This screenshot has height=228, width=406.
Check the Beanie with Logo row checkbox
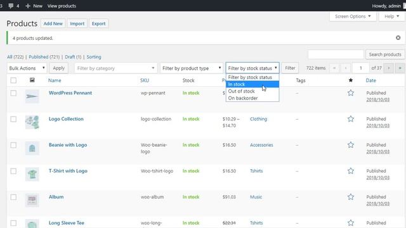[13, 145]
